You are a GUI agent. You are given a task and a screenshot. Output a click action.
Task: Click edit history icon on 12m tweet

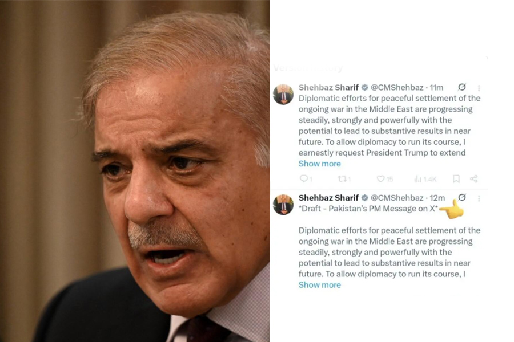[462, 197]
